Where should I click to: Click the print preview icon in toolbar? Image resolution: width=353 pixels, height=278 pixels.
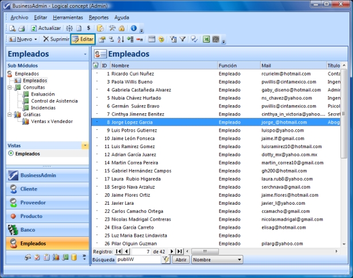[12, 27]
